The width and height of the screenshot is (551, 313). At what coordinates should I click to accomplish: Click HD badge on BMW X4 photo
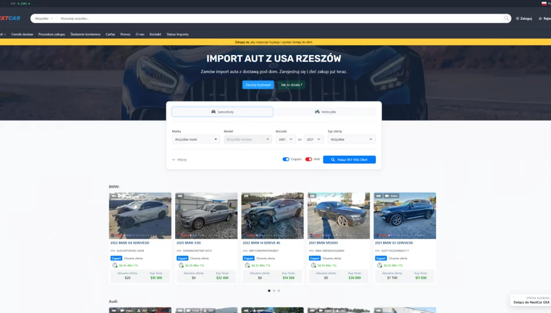coord(114,196)
